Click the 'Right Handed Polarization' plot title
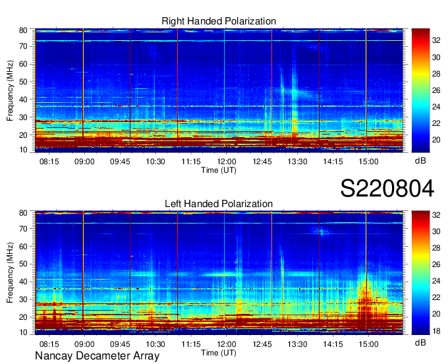This screenshot has width=448, height=364. [219, 21]
